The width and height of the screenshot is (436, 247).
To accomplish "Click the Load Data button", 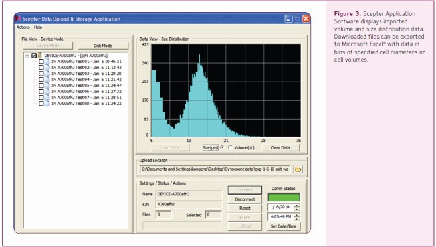I will 170,148.
